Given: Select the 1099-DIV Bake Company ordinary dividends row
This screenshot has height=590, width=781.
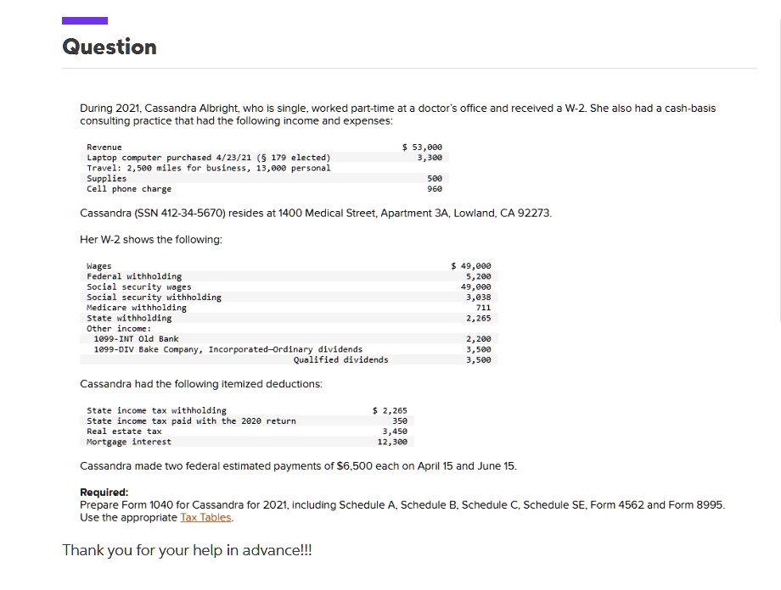Looking at the screenshot, I should [289, 349].
